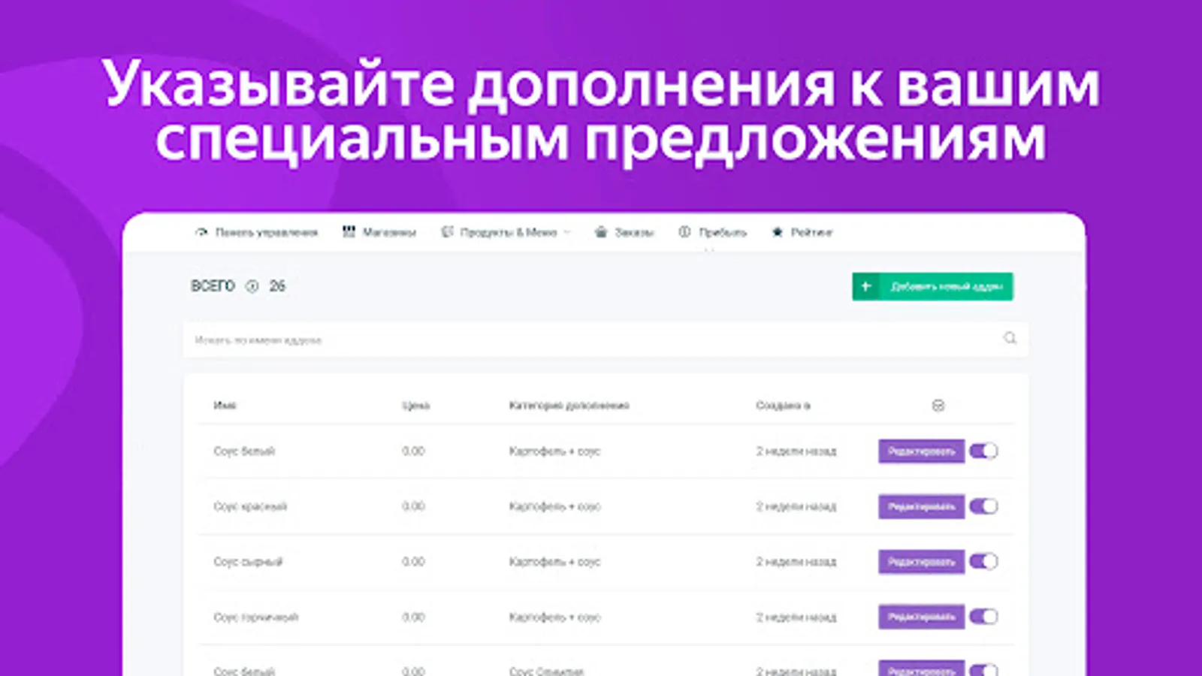Select the Соус красный name cell
Screen dimensions: 1202x676
click(x=250, y=506)
